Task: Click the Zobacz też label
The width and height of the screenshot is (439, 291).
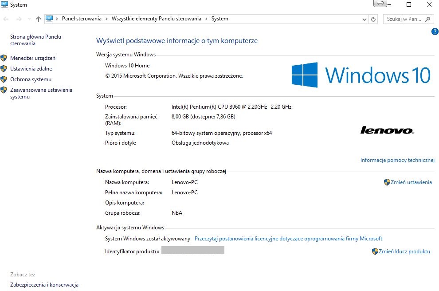Action: (x=23, y=275)
